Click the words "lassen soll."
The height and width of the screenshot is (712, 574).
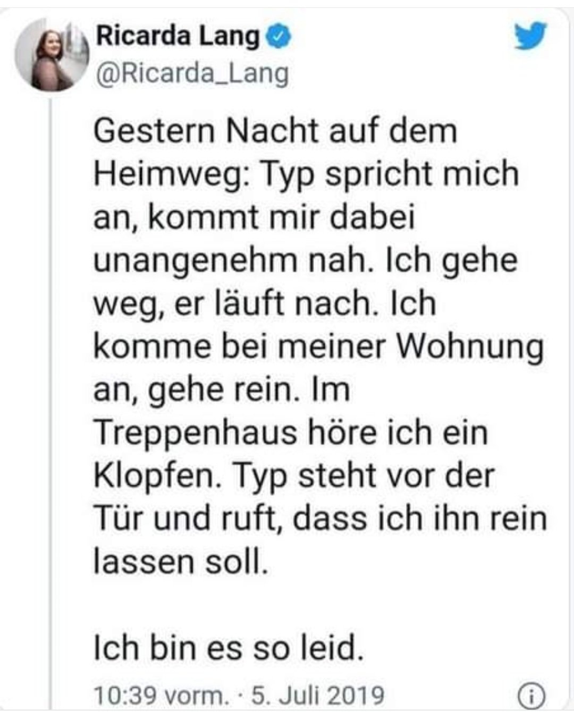pyautogui.click(x=179, y=562)
